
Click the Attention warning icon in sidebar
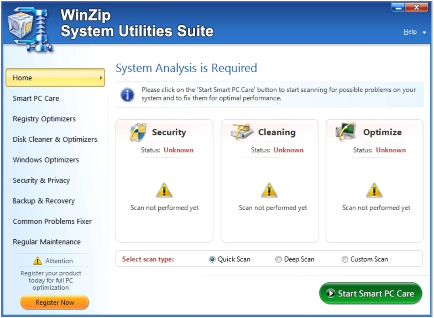37,261
